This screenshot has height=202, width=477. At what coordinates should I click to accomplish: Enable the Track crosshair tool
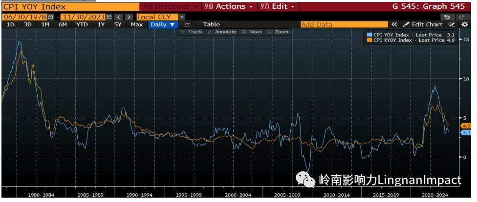(x=191, y=32)
